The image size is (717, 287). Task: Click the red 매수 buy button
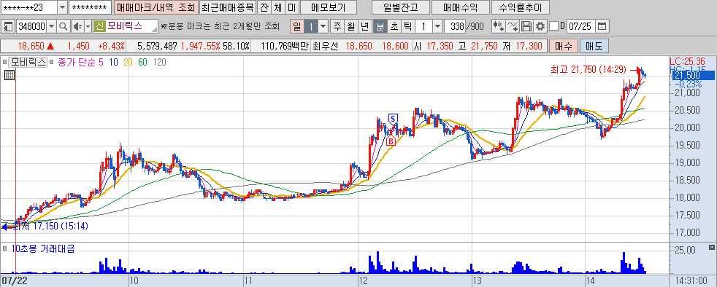pyautogui.click(x=563, y=46)
